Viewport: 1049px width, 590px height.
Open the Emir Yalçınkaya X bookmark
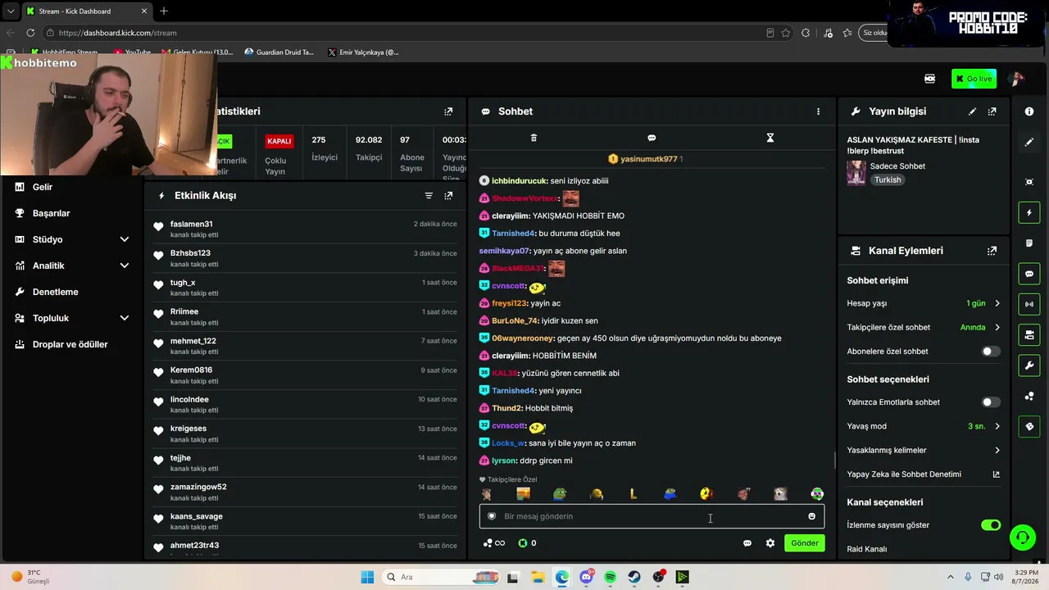(x=363, y=52)
